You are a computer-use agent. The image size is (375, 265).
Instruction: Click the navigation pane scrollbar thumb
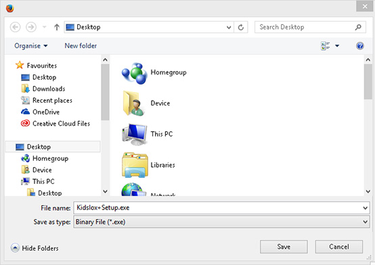pyautogui.click(x=105, y=92)
